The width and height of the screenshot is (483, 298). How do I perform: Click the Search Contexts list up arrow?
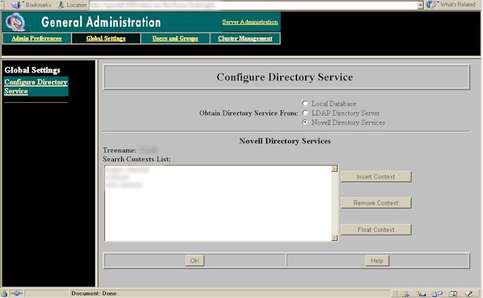[x=334, y=169]
